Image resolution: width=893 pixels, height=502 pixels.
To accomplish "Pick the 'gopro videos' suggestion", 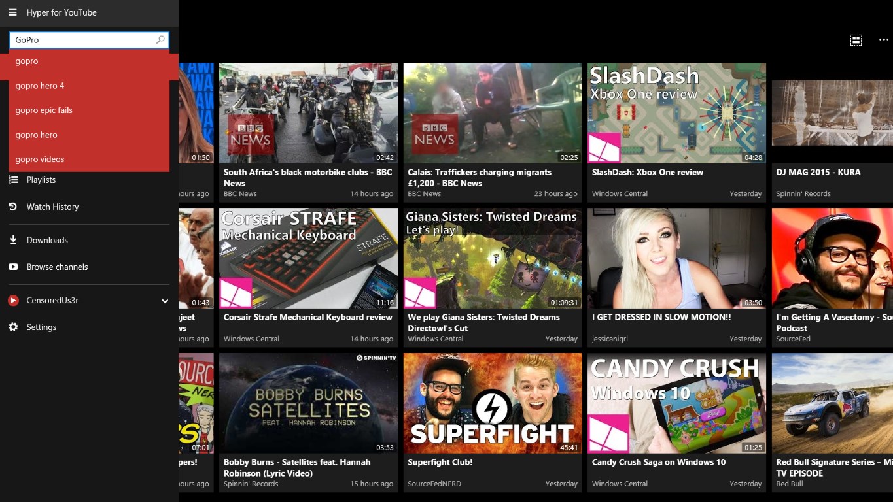I will coord(40,159).
